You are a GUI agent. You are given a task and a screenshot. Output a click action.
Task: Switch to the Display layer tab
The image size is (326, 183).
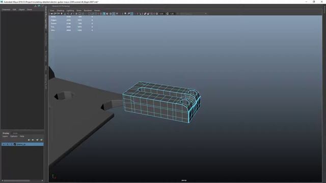(x=6, y=133)
